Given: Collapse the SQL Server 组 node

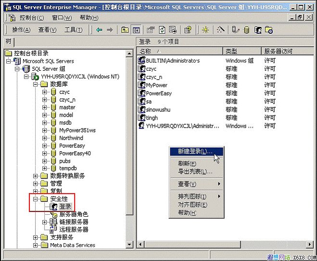Looking at the screenshot, I should click(x=17, y=69).
